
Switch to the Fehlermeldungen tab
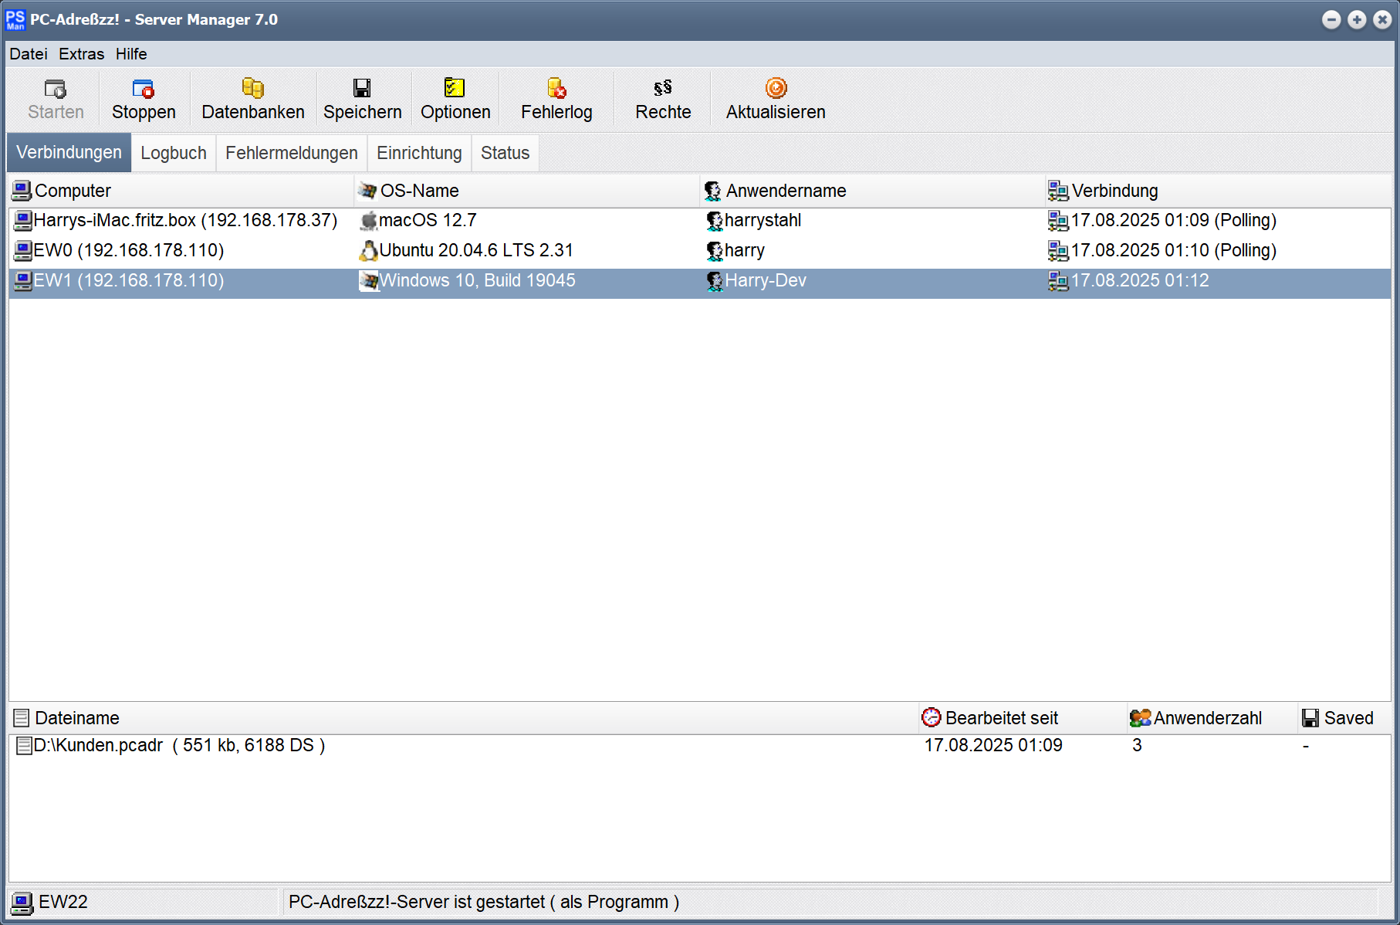click(x=292, y=153)
